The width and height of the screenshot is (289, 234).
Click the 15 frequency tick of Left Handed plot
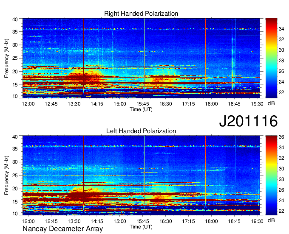click(15, 202)
